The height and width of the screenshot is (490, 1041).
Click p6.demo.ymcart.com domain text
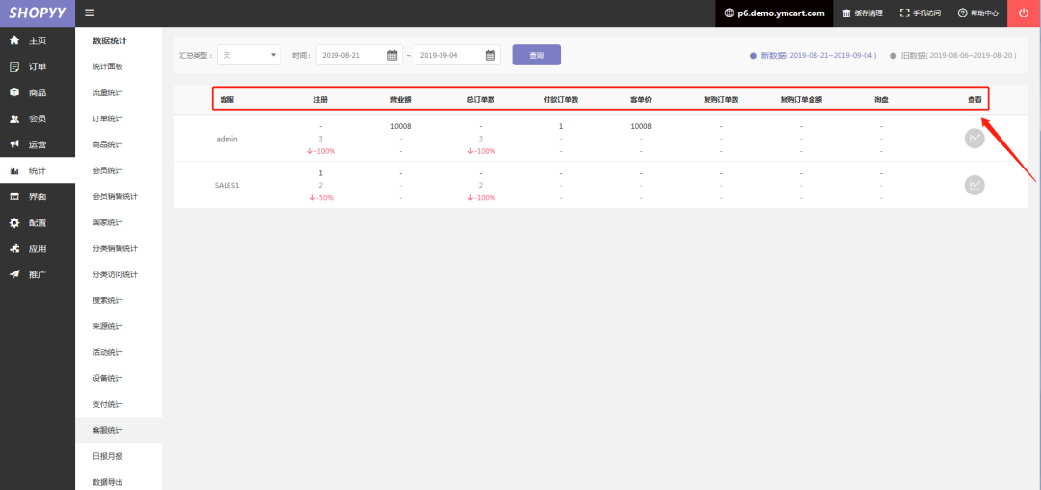pos(781,13)
